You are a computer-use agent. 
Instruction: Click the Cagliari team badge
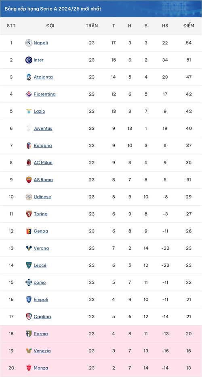29,317
